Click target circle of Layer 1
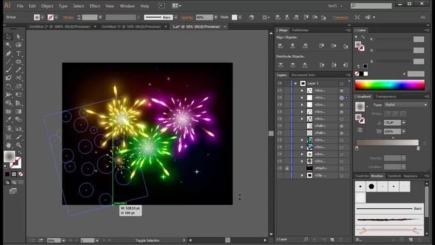The image size is (435, 245). coord(341,83)
